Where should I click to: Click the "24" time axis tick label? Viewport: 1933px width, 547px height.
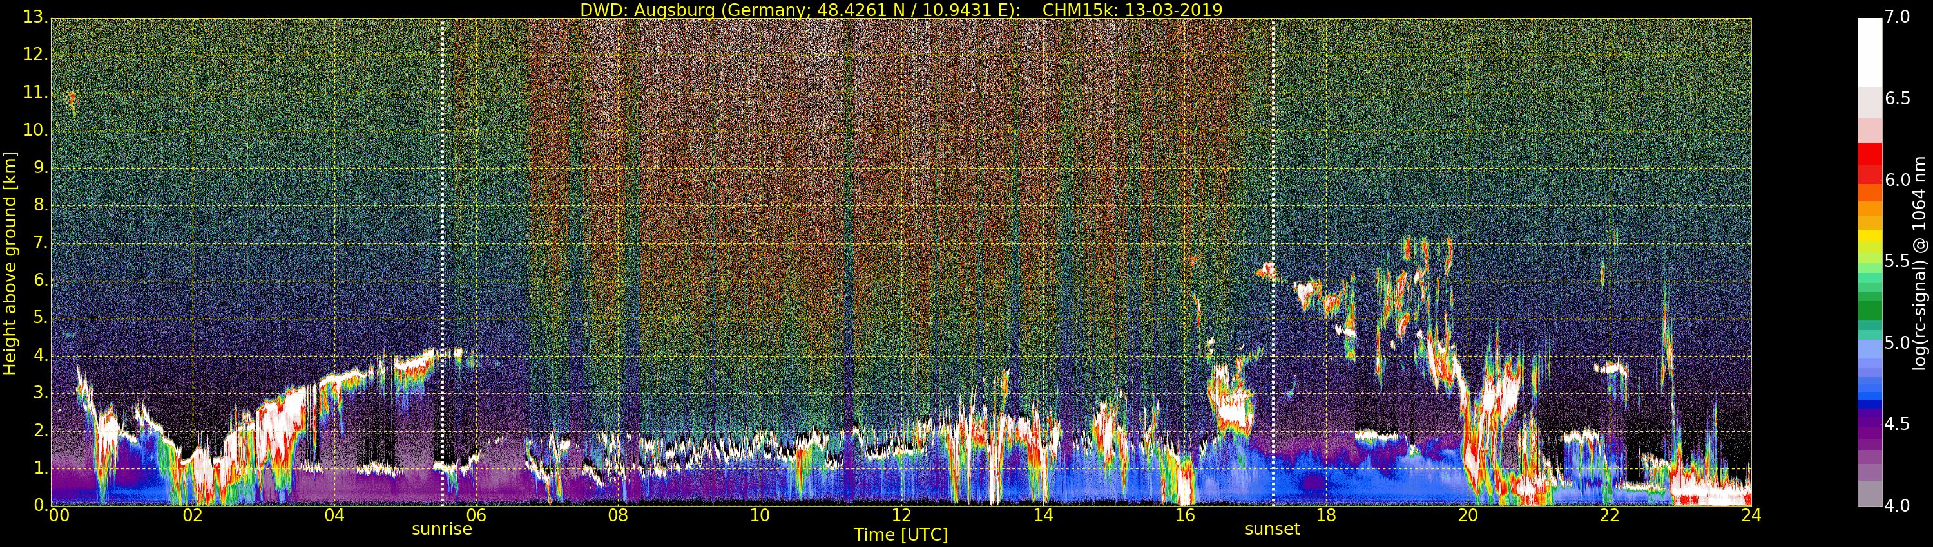pos(1751,515)
